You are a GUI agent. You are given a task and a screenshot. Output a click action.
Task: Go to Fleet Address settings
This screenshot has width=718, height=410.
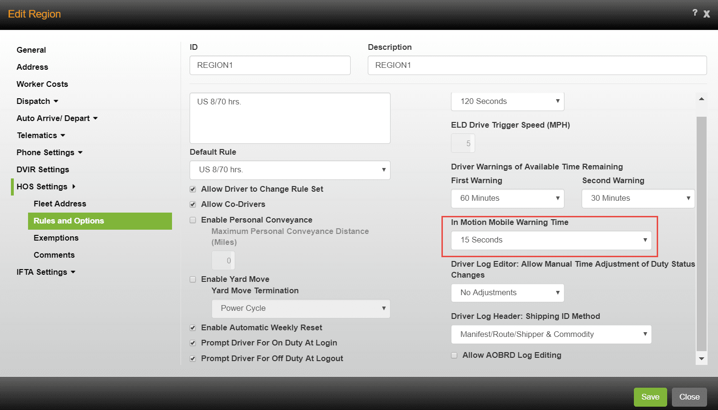pyautogui.click(x=60, y=204)
